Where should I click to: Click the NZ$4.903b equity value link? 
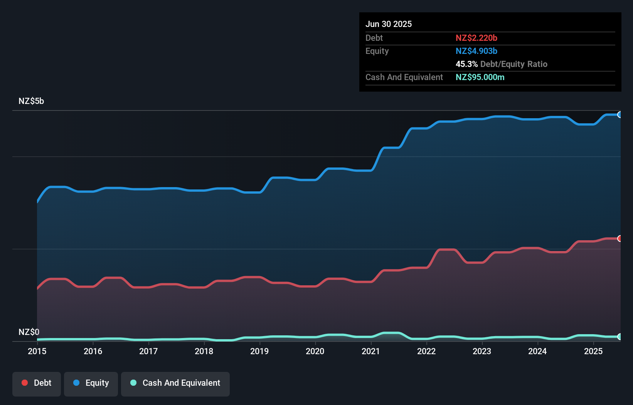click(x=476, y=51)
